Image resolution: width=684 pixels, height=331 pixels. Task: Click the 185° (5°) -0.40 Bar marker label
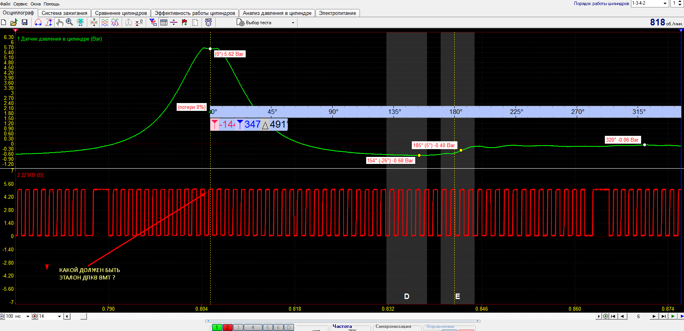(x=434, y=145)
